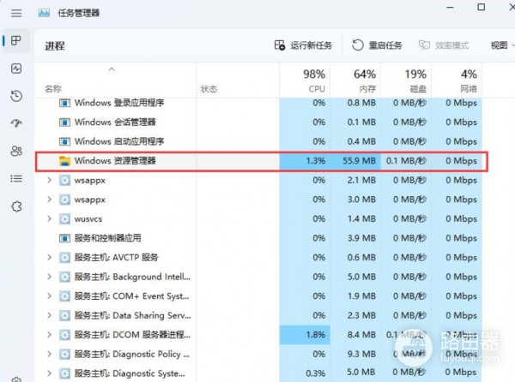Screen dimensions: 515x382
Task: Open the Details page in sidebar
Action: pos(16,178)
